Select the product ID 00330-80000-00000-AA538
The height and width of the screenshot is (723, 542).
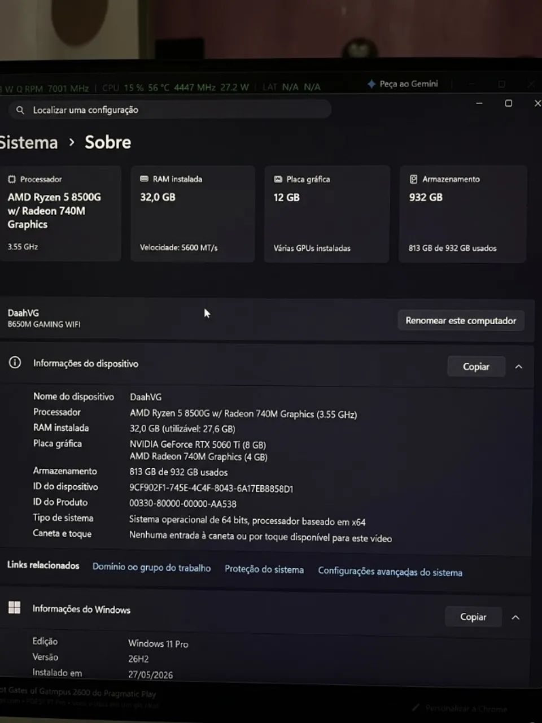tap(183, 504)
